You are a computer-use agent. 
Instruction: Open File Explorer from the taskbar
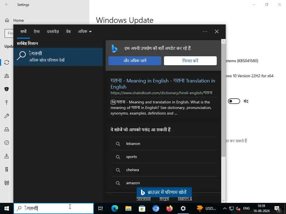click(x=128, y=208)
